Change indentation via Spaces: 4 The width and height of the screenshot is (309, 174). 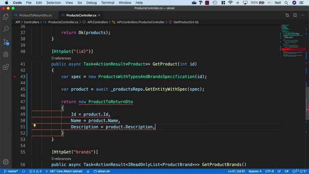click(255, 171)
